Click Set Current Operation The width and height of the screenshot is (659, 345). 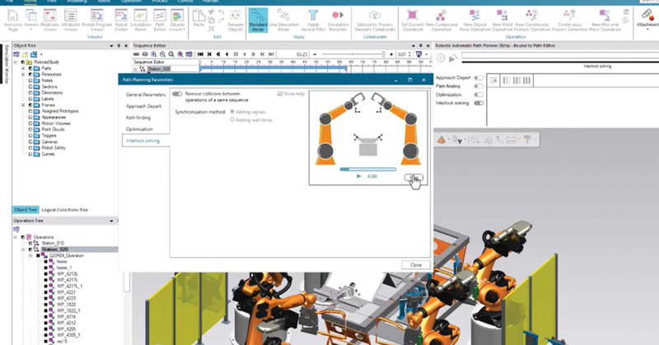413,20
